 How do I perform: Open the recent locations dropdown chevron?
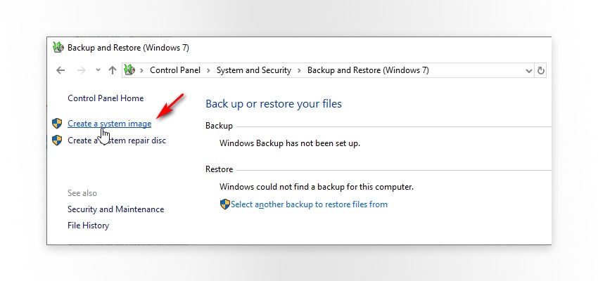coord(98,70)
